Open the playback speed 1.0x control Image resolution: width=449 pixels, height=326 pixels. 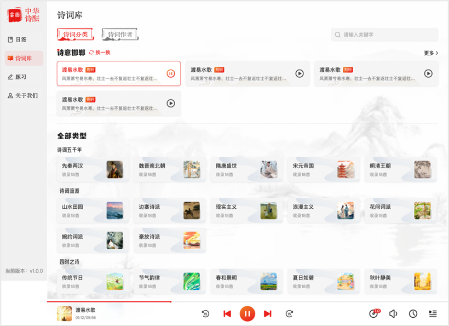point(374,313)
